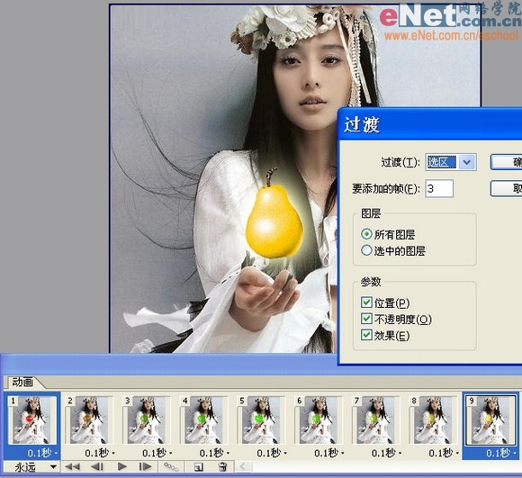Select animation frame 9 thumbnail
The width and height of the screenshot is (522, 478).
[490, 420]
